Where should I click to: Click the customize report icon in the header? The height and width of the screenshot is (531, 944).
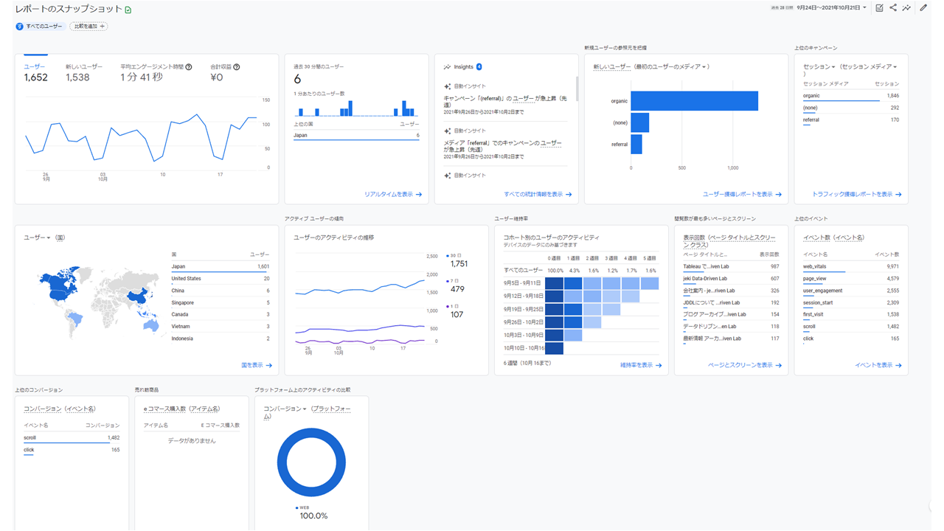pyautogui.click(x=879, y=8)
